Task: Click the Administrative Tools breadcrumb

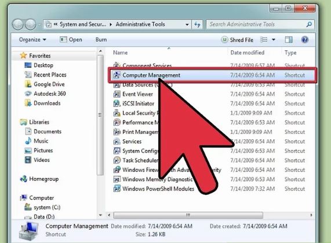Action: tap(140, 24)
